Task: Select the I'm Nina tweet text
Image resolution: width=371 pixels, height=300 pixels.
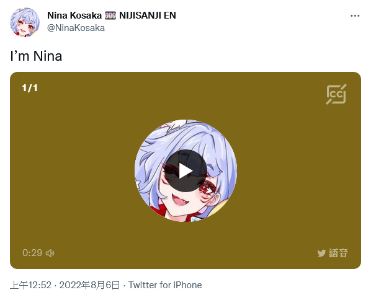Action: click(x=36, y=56)
